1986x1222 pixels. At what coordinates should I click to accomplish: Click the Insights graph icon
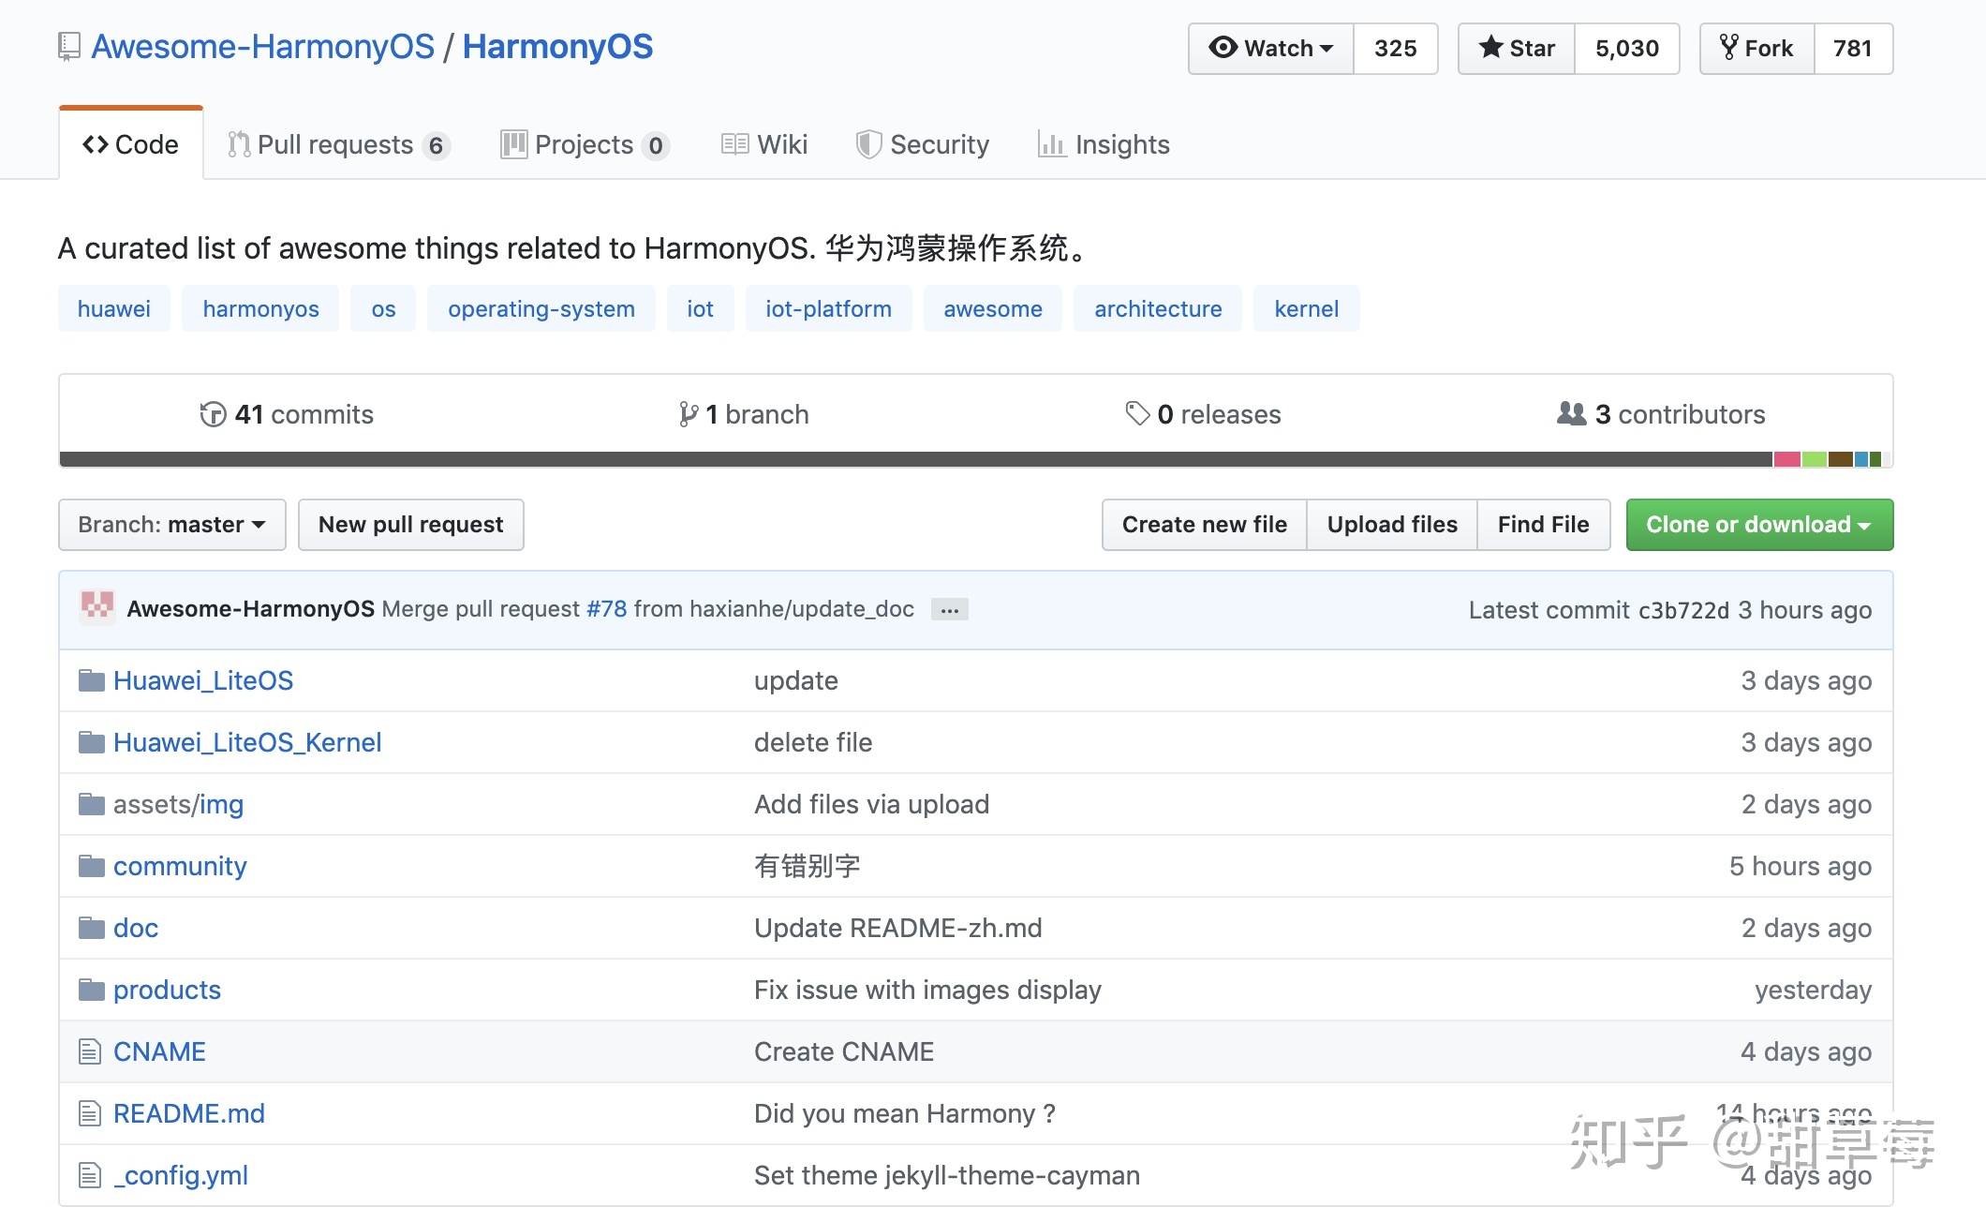[1052, 144]
